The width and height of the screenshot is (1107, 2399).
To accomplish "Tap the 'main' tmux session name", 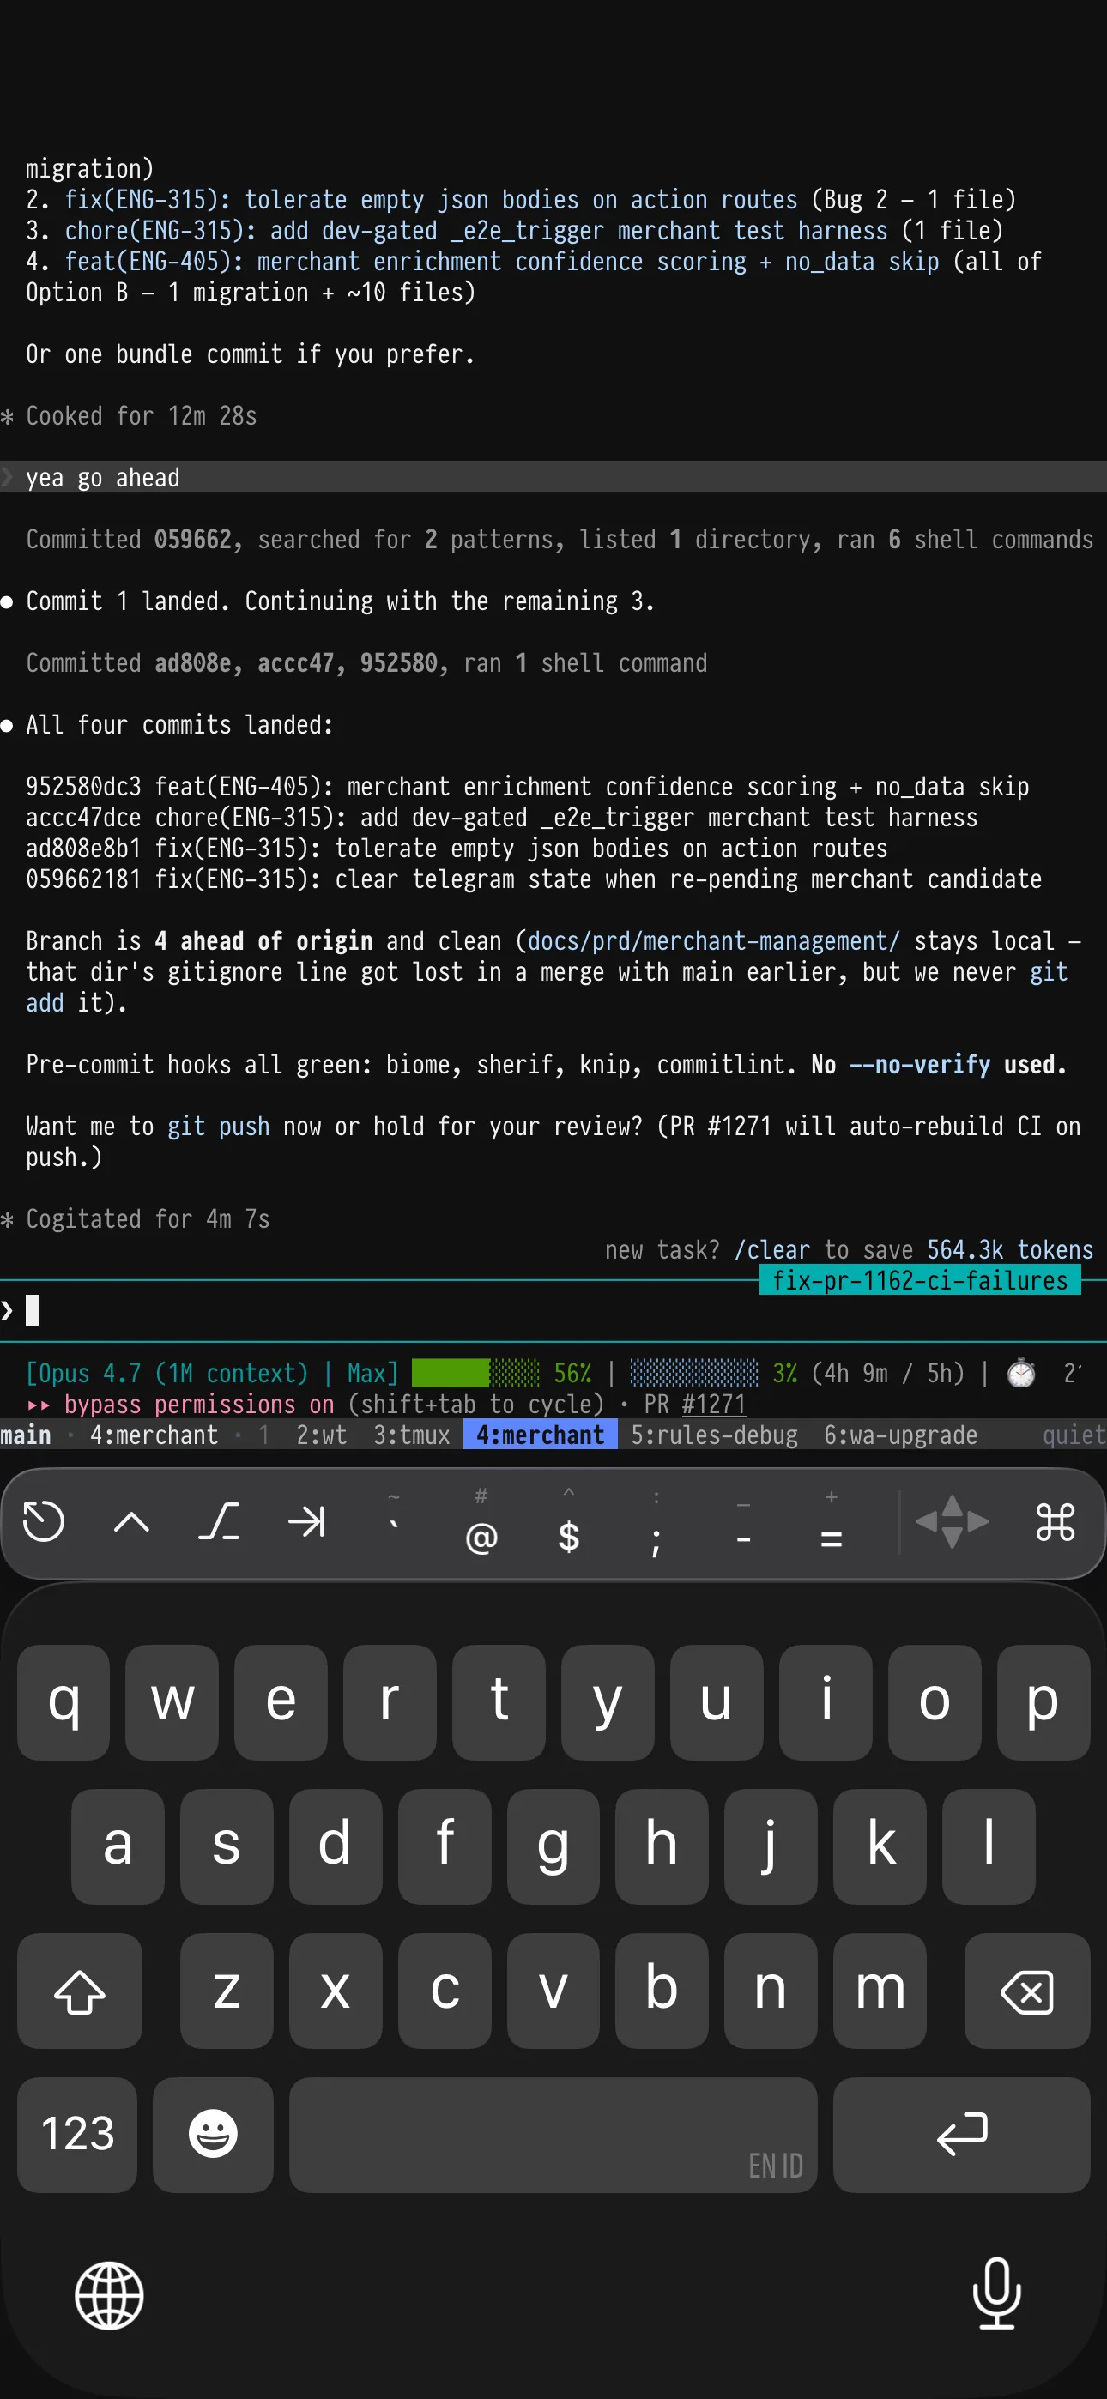I will [x=26, y=1435].
